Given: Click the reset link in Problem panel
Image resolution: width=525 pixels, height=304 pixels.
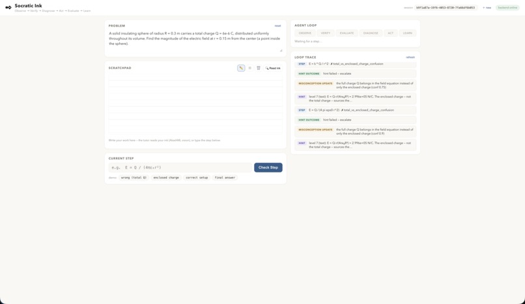Looking at the screenshot, I should coord(278,26).
